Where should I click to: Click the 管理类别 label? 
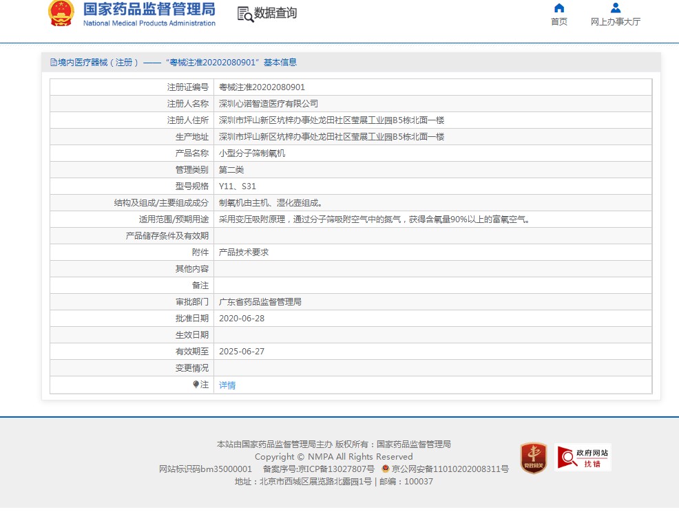[x=192, y=169]
